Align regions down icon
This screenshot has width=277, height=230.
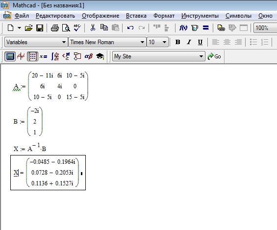point(166,28)
